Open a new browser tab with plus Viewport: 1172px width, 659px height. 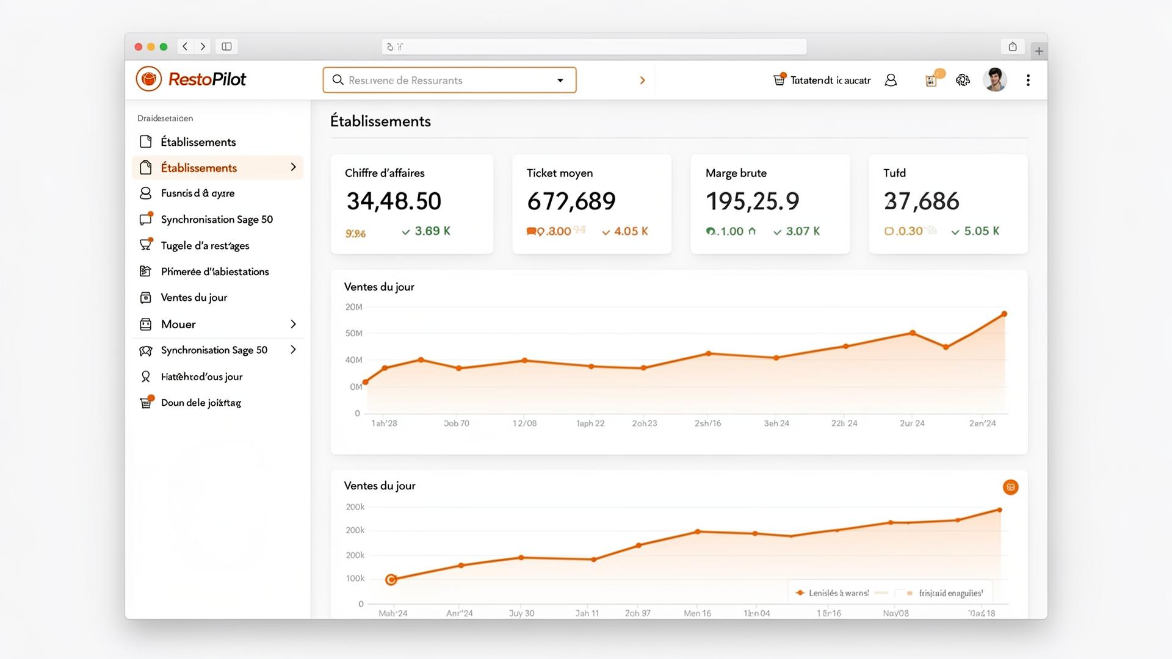tap(1039, 51)
